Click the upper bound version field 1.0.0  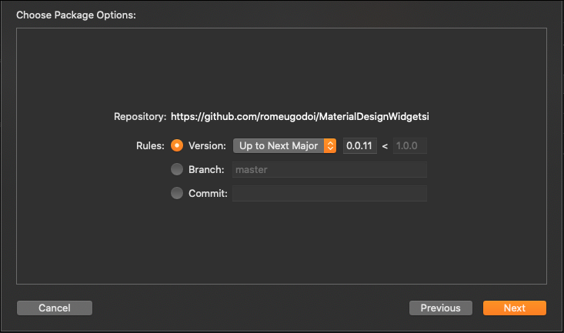409,145
